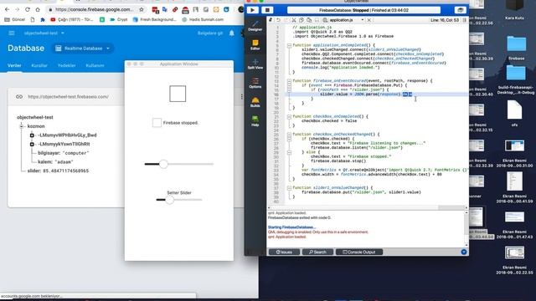536x301 pixels.
Task: Select the bilgisayar "computer" entry
Action: 64,153
